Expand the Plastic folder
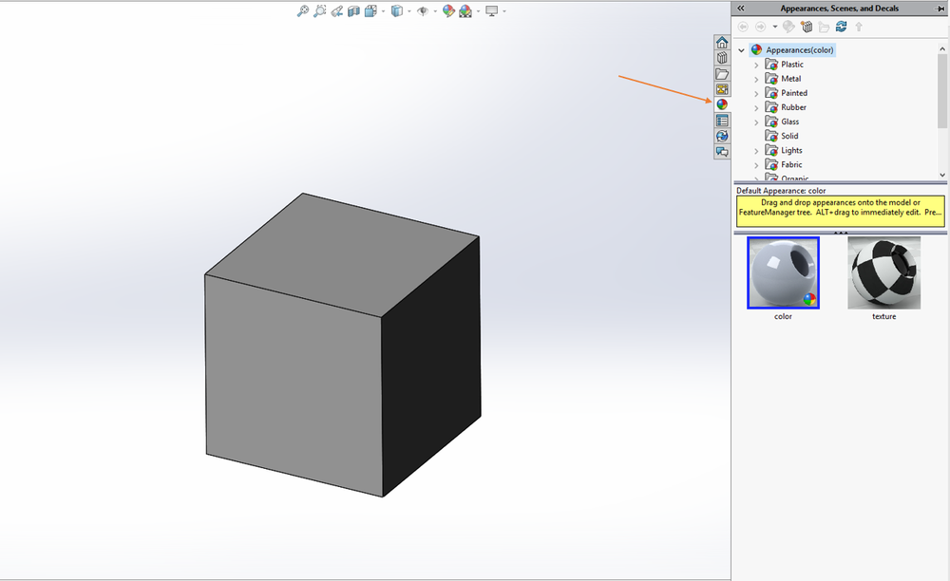 coord(756,65)
